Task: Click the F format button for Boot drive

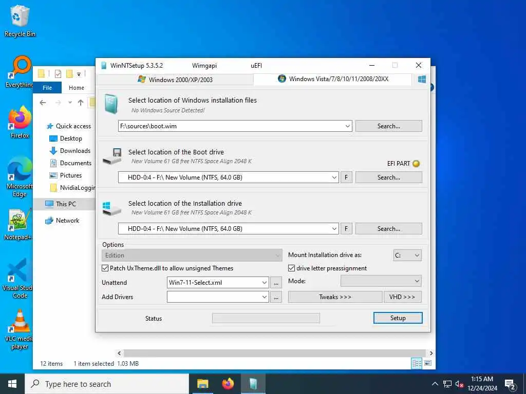Action: pos(346,177)
